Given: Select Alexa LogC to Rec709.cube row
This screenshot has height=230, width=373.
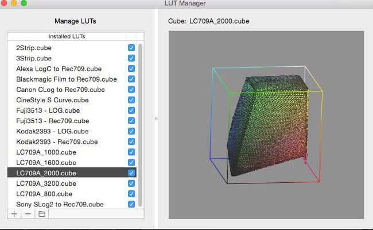Looking at the screenshot, I should 72,68.
